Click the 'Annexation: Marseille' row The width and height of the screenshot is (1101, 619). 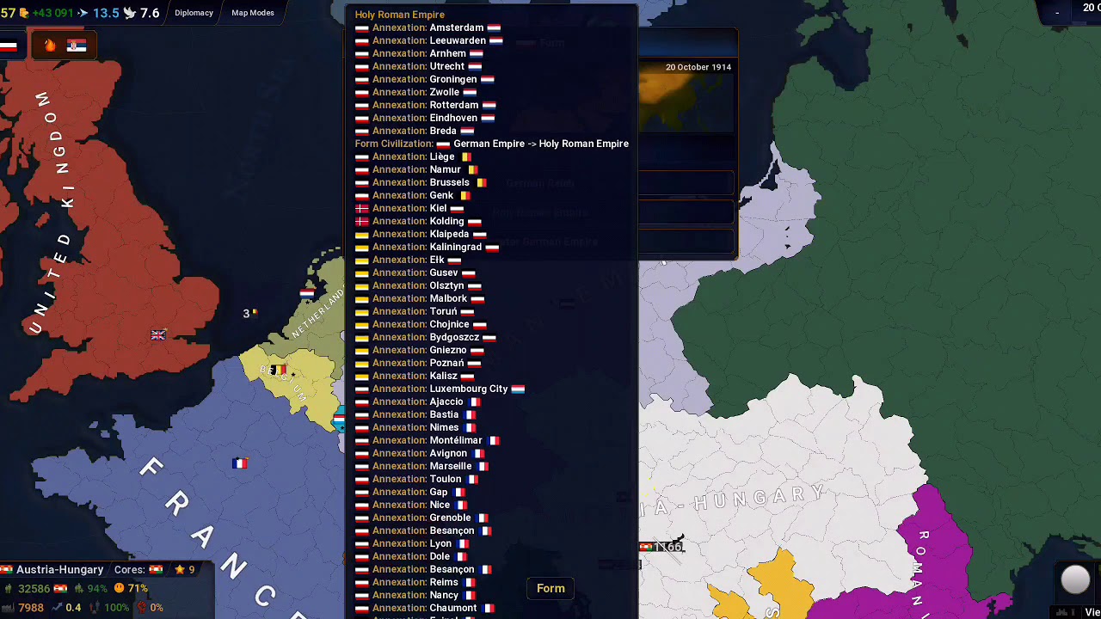421,466
